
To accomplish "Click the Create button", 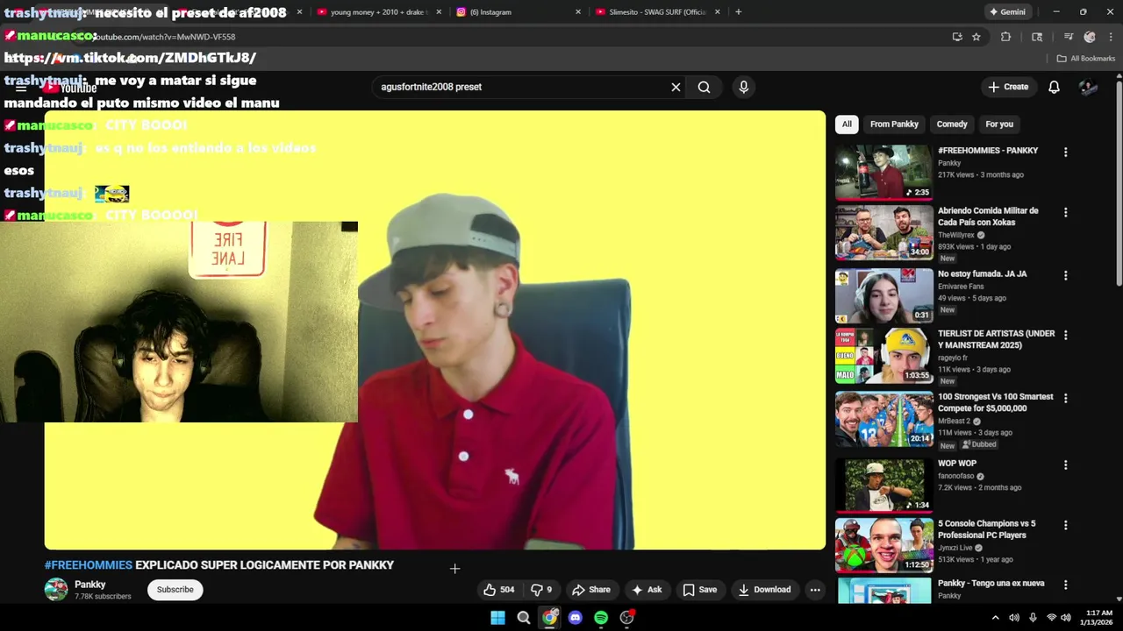I will 1008,87.
